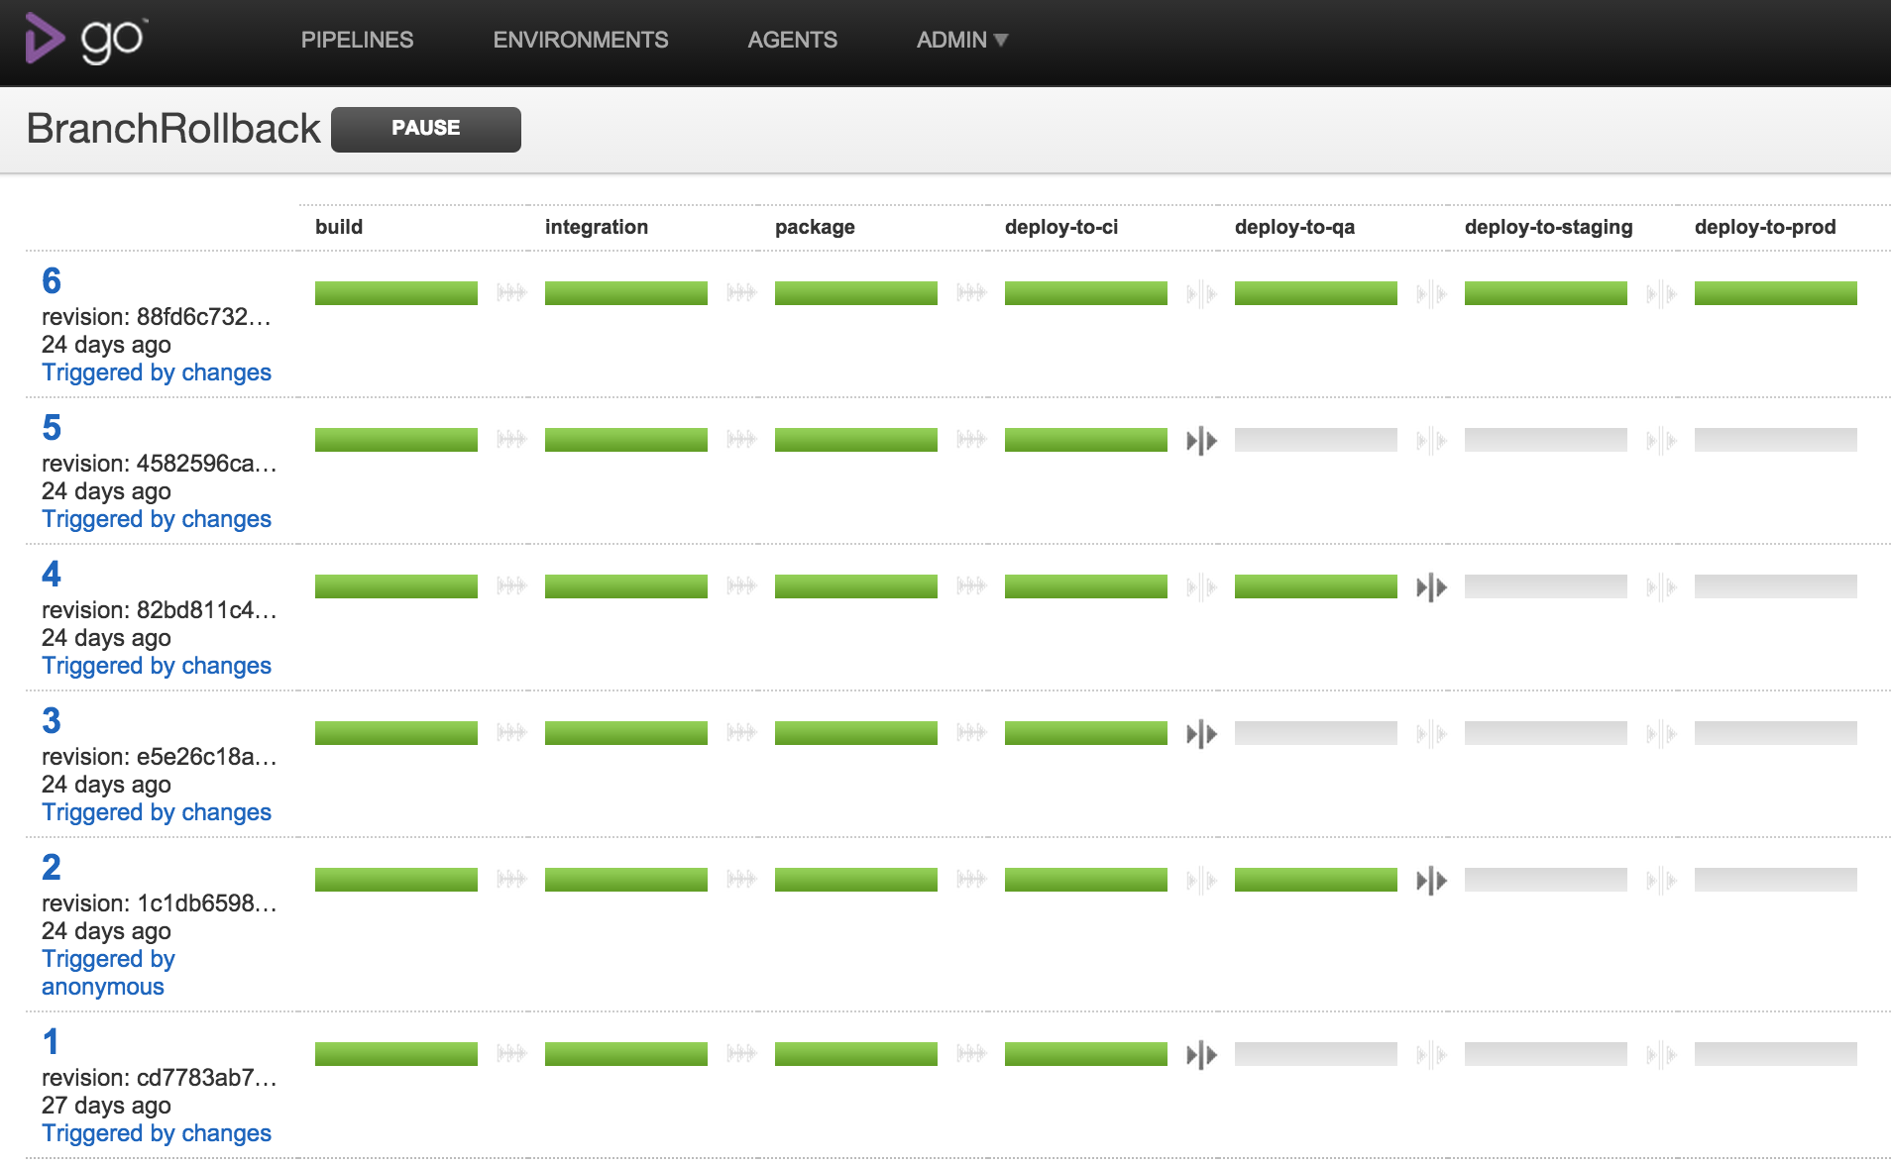Pause the BranchRollback pipeline

point(425,129)
